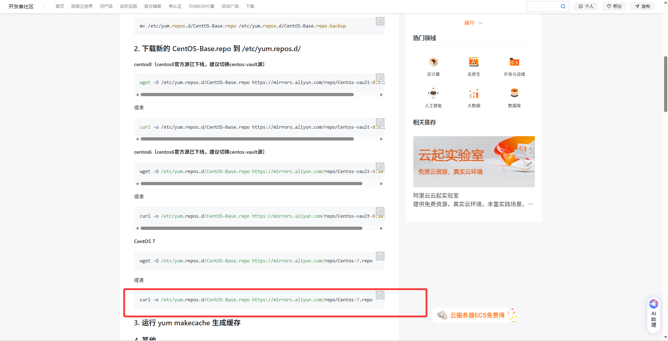The height and width of the screenshot is (341, 668).
Task: Click the 相关推荐 section title
Action: click(424, 122)
